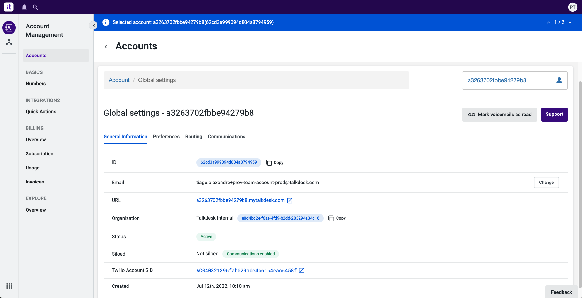Viewport: 582px width, 298px height.
Task: Open the network hierarchy sidebar icon
Action: (9, 42)
